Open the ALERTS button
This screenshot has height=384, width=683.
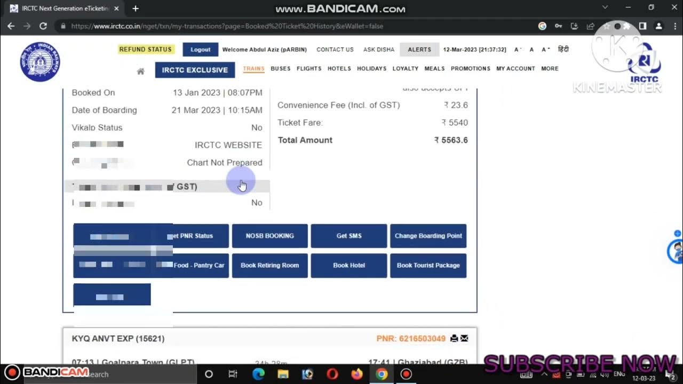pyautogui.click(x=419, y=50)
